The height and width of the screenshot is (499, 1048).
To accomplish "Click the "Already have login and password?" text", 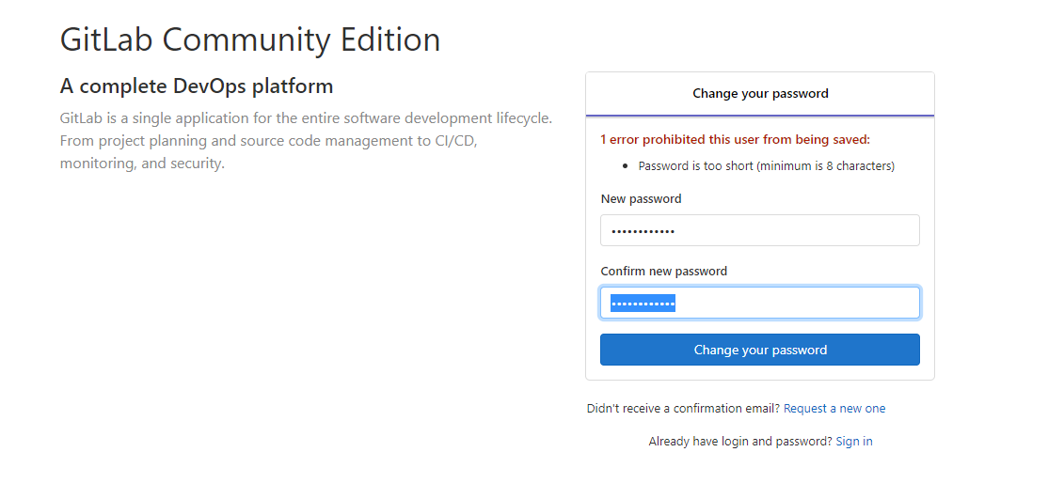I will [x=739, y=442].
